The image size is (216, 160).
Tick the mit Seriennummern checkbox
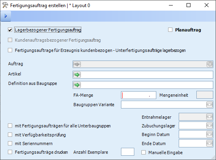pyautogui.click(x=10, y=143)
